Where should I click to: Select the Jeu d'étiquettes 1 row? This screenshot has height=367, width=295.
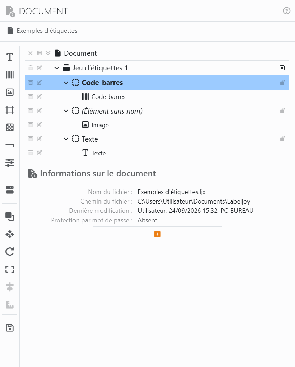tap(157, 68)
